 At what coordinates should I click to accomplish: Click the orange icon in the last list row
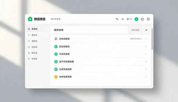tap(56, 77)
